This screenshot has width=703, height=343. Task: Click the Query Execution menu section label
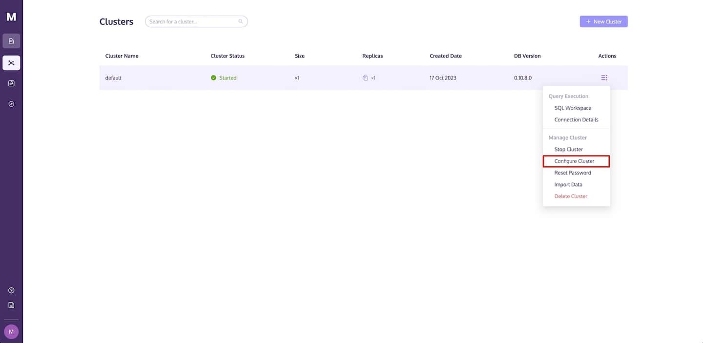point(568,96)
